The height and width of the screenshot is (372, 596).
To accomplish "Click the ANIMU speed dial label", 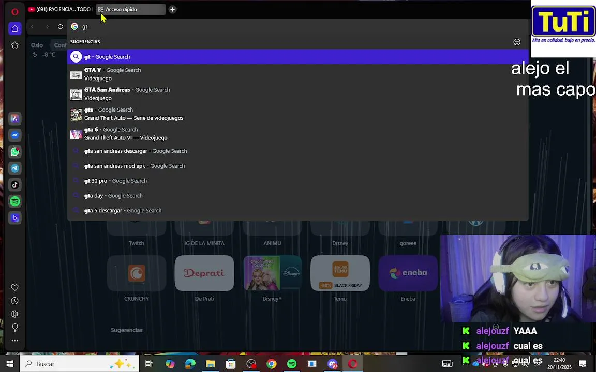I will point(272,243).
